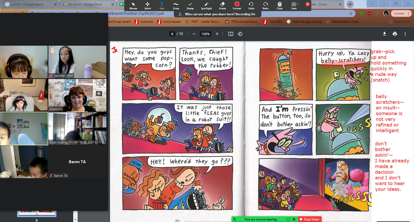Close the ostrich Google Search tab
The height and width of the screenshot is (222, 414).
(x=55, y=4)
